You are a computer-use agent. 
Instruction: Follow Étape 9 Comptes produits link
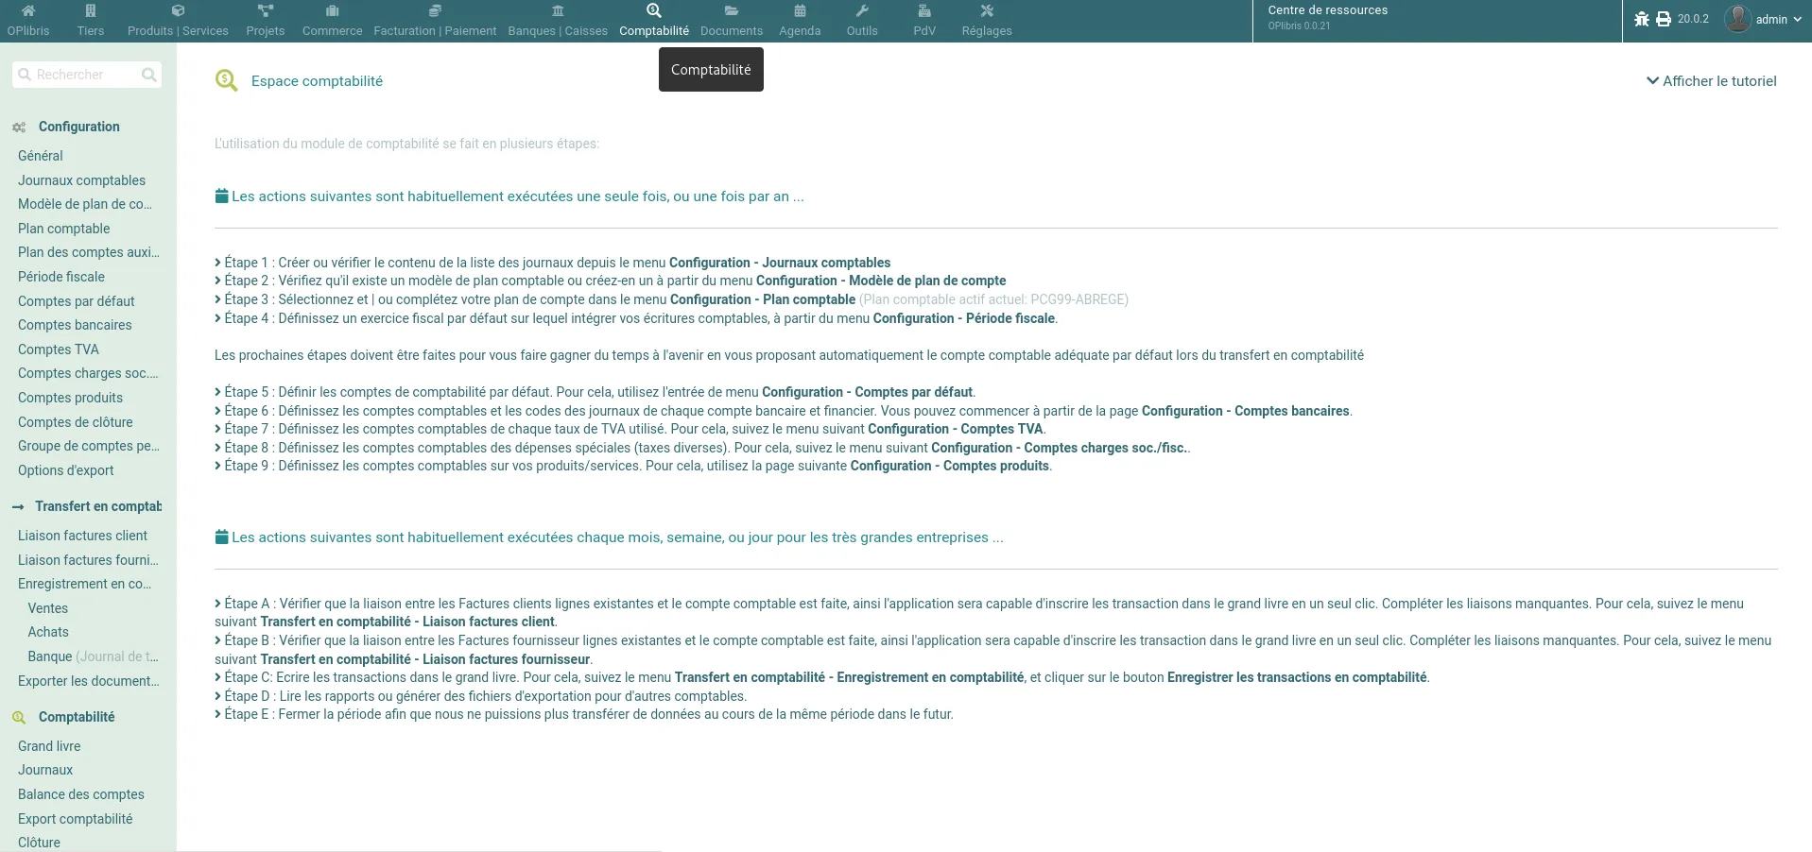950,466
